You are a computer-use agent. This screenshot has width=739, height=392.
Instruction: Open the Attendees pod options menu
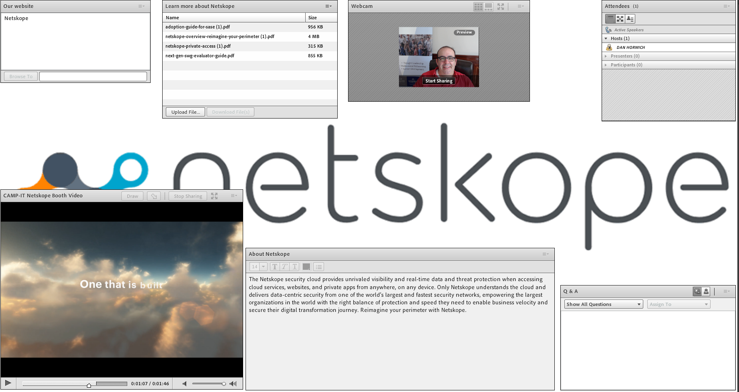727,6
